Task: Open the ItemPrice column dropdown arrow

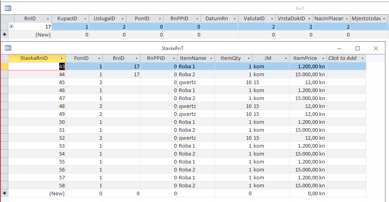Action: tap(323, 58)
